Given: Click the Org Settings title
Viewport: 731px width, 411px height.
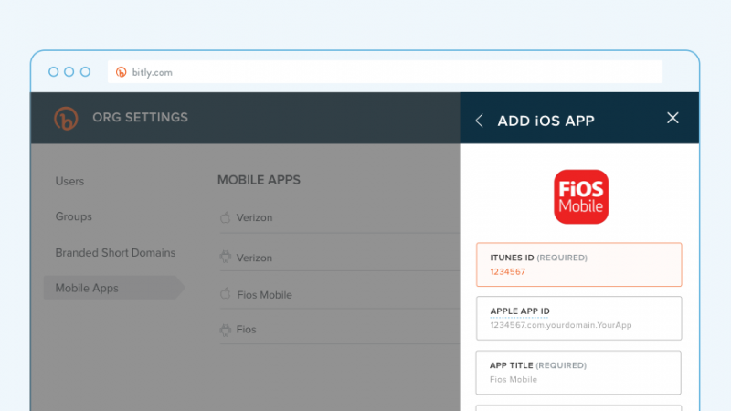Looking at the screenshot, I should [x=140, y=118].
